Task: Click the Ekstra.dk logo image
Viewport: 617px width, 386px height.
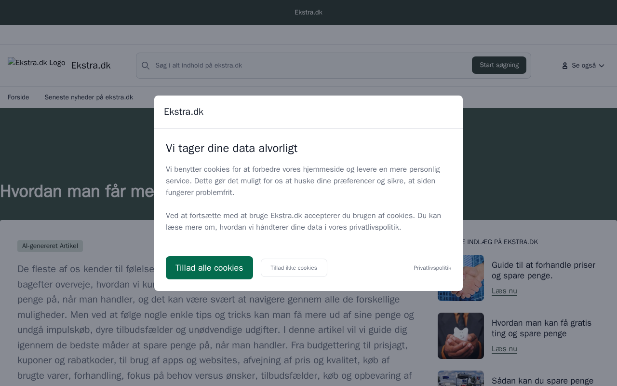Action: pos(37,63)
